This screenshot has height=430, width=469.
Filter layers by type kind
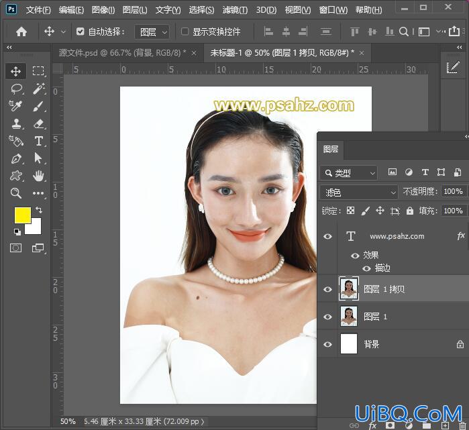click(425, 172)
